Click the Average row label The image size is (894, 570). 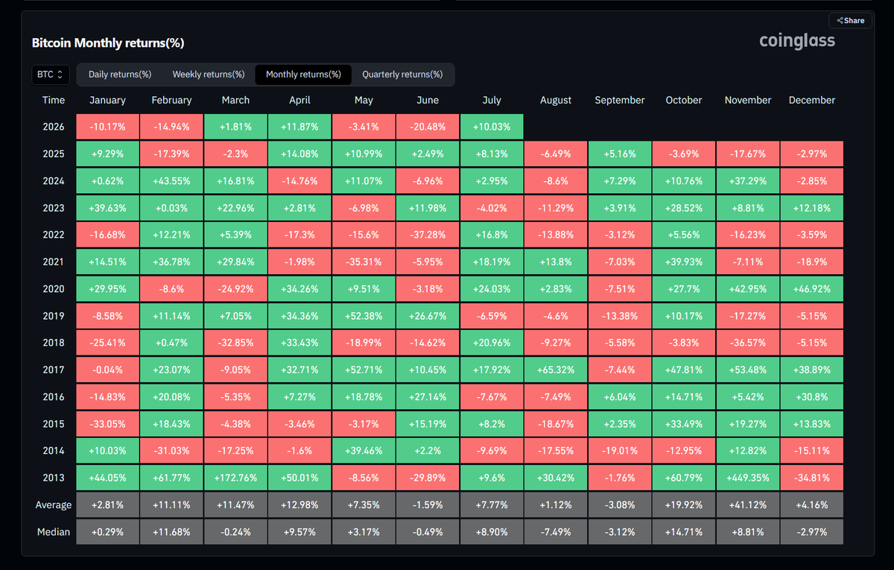[54, 505]
